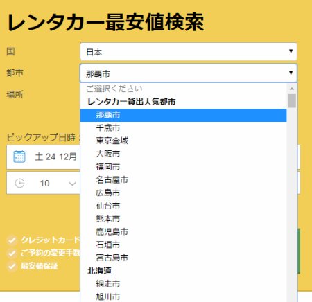Open the pickup date field 土 24 12月
312x302 pixels.
tap(44, 157)
